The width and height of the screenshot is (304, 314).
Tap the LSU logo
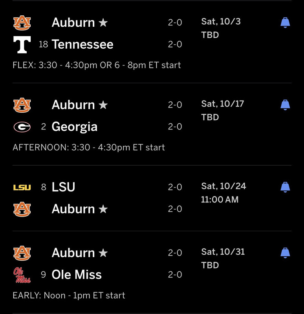[22, 188]
